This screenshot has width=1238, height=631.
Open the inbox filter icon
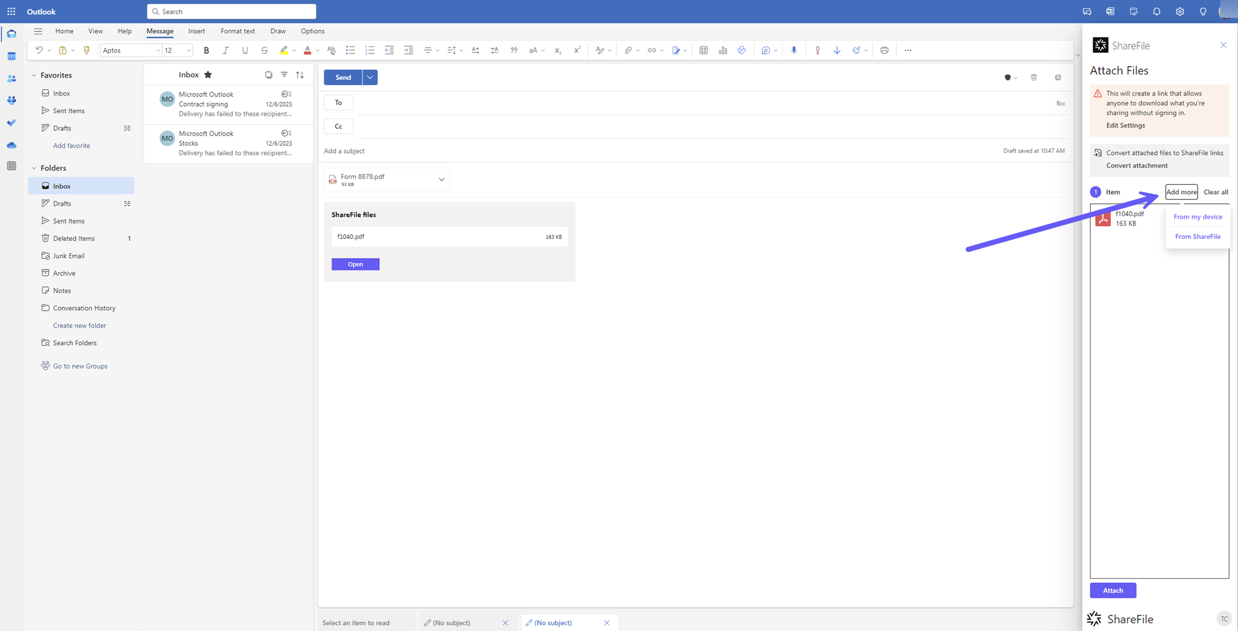pyautogui.click(x=284, y=75)
